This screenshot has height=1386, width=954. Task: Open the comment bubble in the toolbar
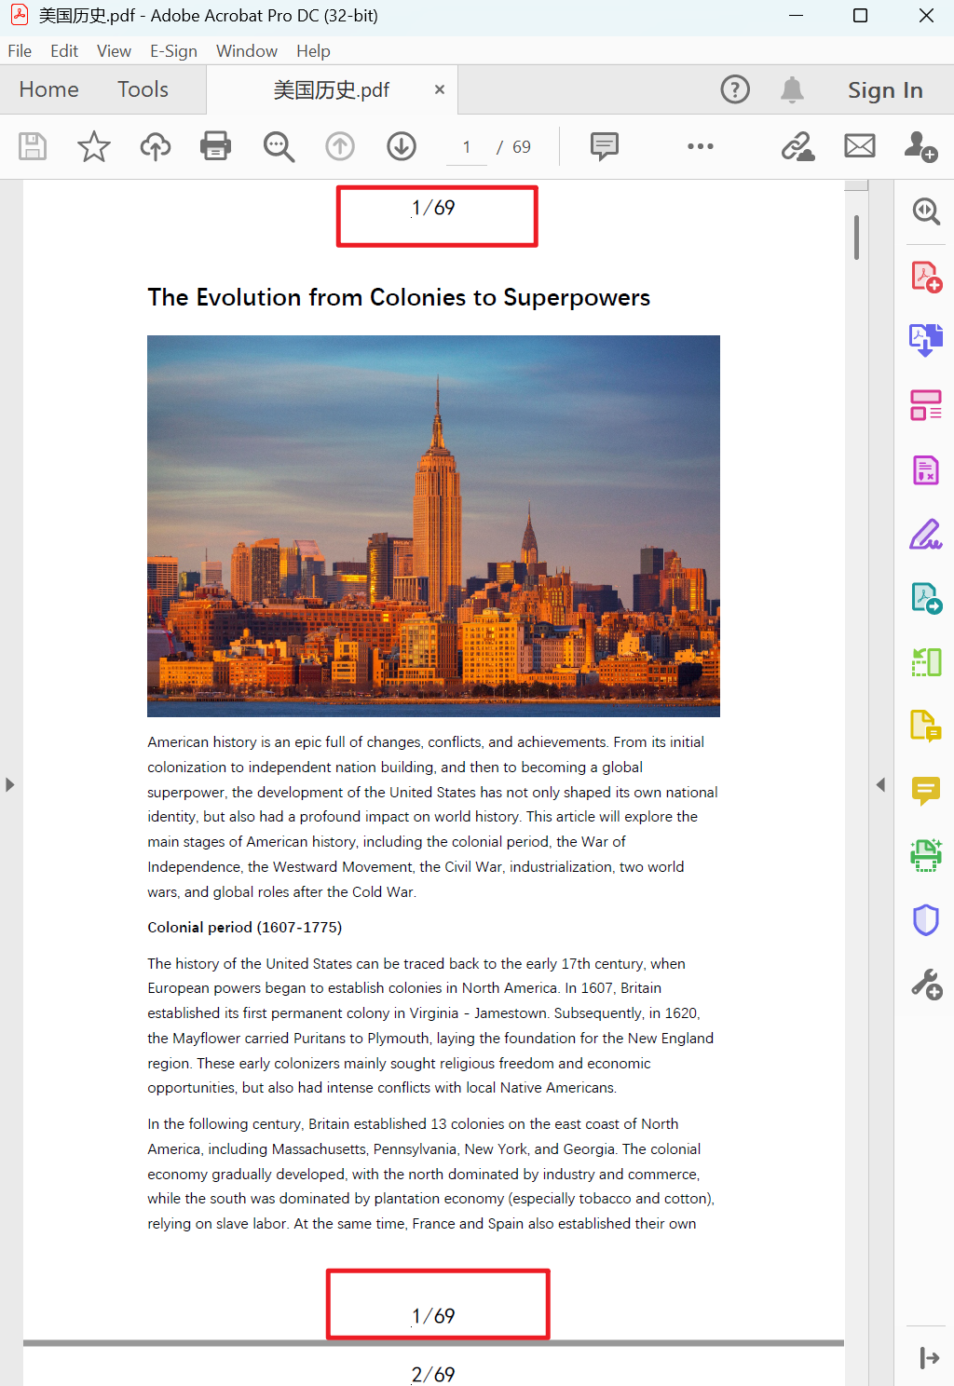[605, 146]
